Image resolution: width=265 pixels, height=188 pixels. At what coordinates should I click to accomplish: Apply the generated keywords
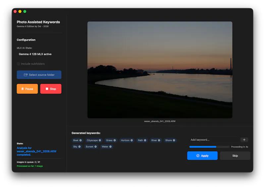(x=202, y=156)
